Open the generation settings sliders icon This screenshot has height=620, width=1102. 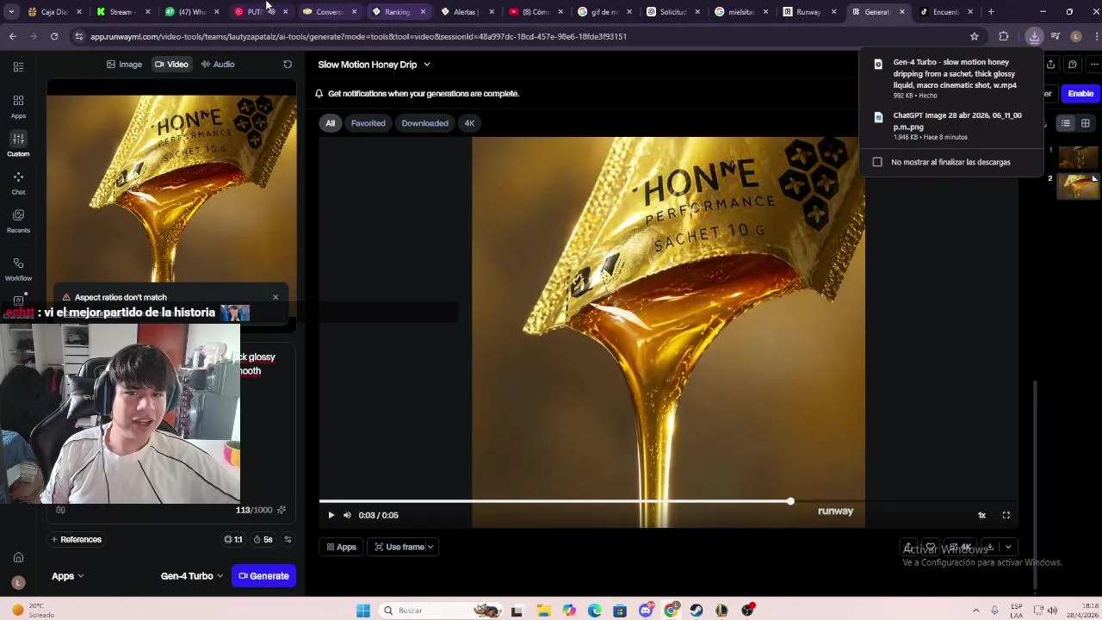(x=288, y=540)
